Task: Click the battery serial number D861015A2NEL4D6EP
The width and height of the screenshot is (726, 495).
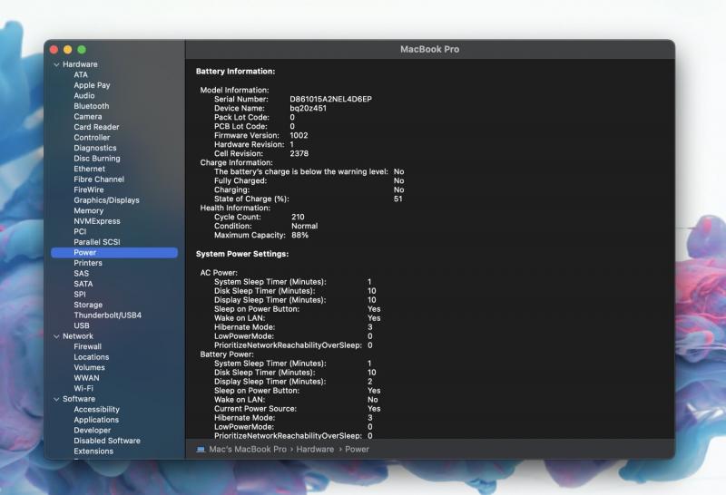Action: [330, 99]
